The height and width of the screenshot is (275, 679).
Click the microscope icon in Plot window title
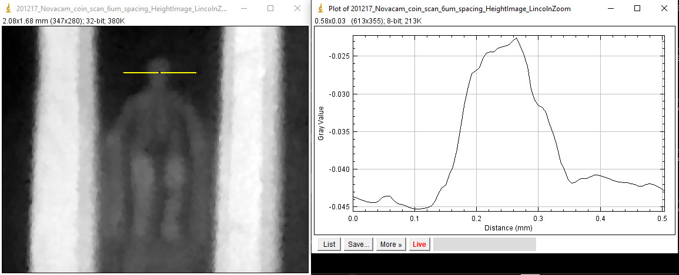(x=320, y=8)
